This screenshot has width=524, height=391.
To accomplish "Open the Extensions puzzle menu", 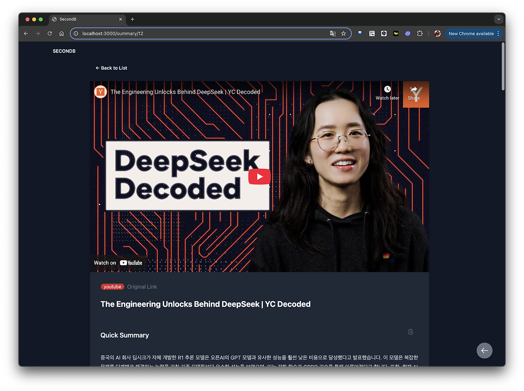I will [x=420, y=34].
